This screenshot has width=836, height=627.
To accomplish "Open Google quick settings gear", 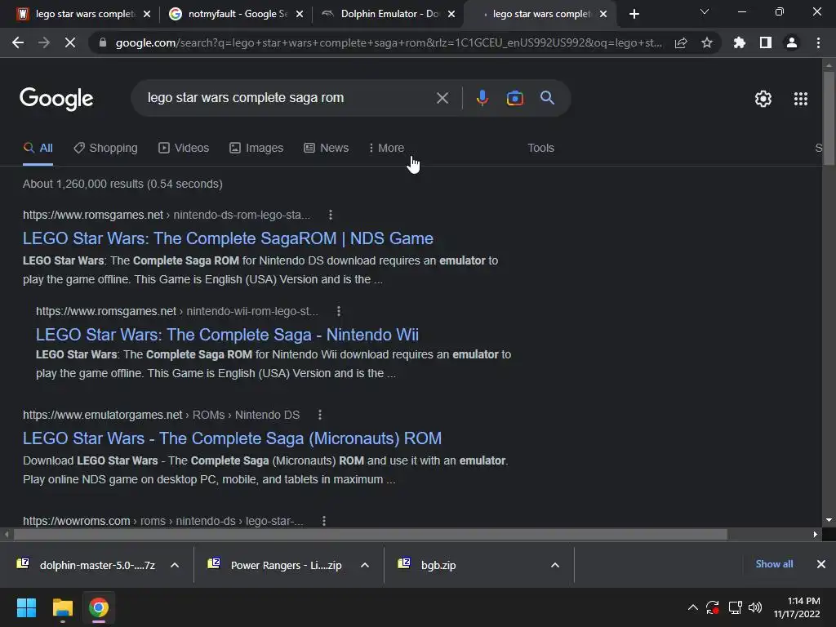I will click(x=763, y=99).
